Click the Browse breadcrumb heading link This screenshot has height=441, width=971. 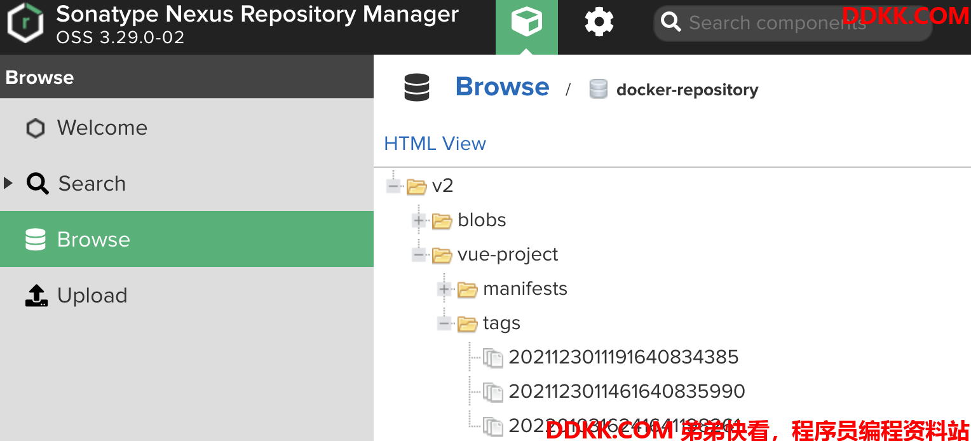(502, 86)
